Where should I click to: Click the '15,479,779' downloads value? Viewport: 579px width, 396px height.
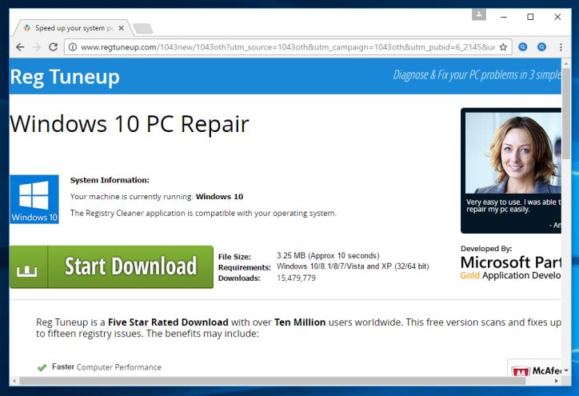[296, 278]
